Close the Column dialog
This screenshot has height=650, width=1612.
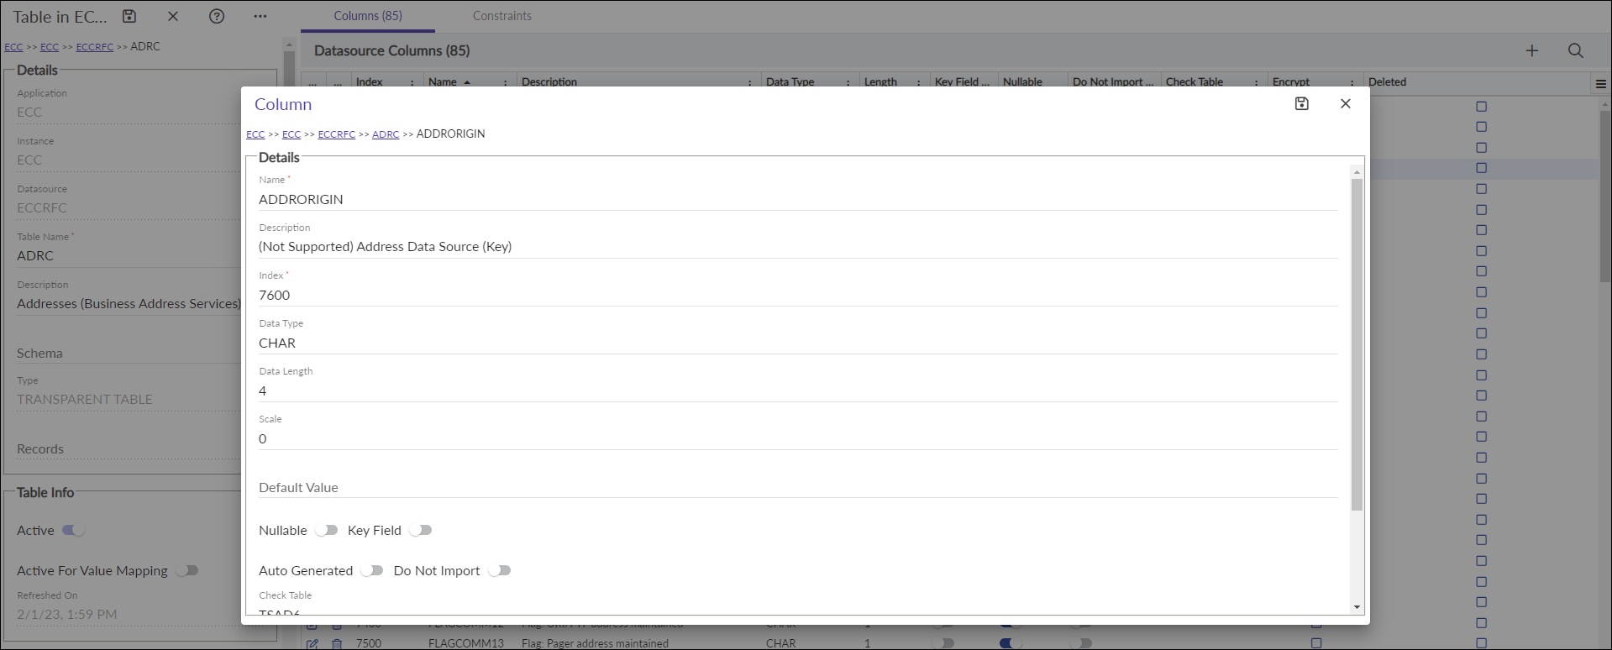1346,104
